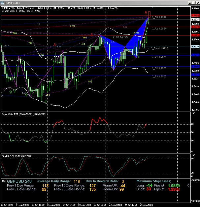Viewport: 200px width, 207px height.
Task: Click the Room DN value 99
Action: 121,189
